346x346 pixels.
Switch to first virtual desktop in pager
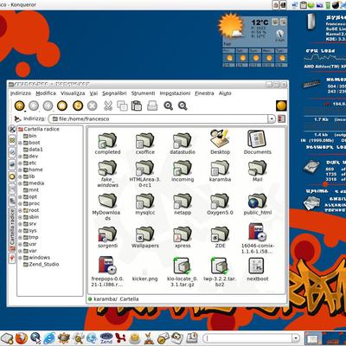313,338
